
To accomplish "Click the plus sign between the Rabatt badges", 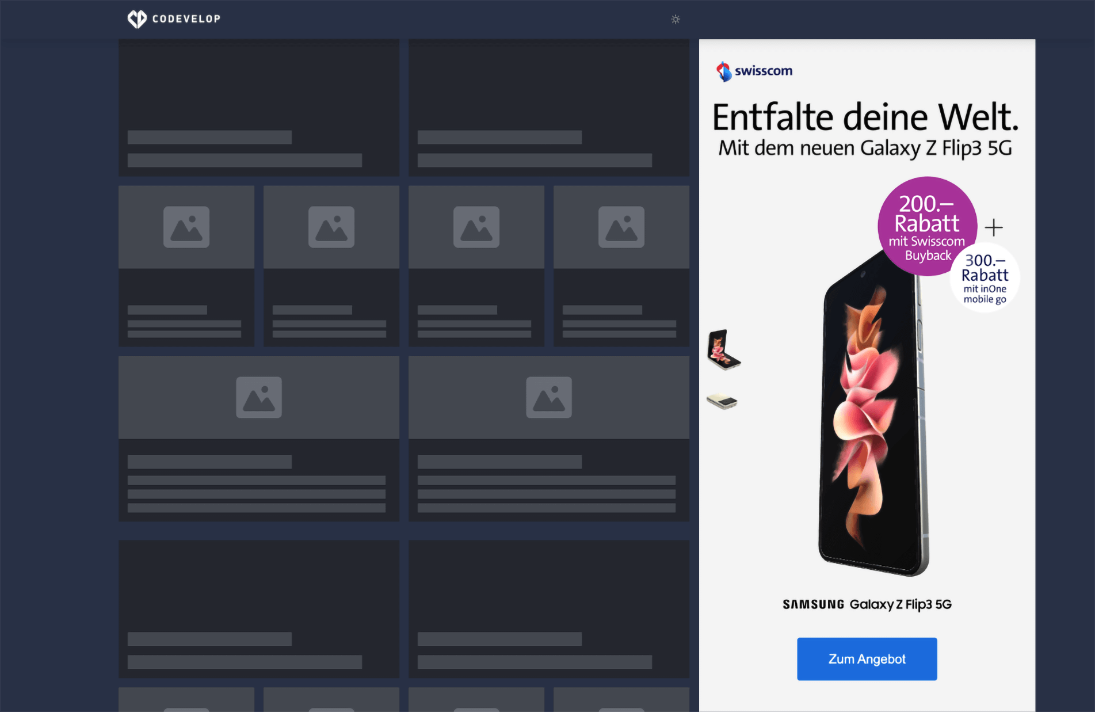I will 994,227.
